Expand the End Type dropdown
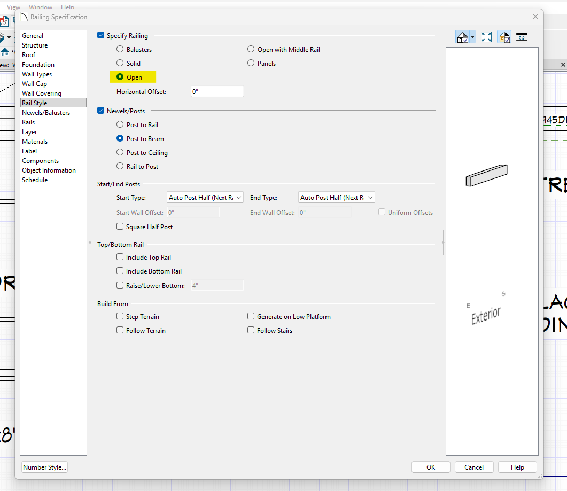This screenshot has width=567, height=491. [337, 198]
